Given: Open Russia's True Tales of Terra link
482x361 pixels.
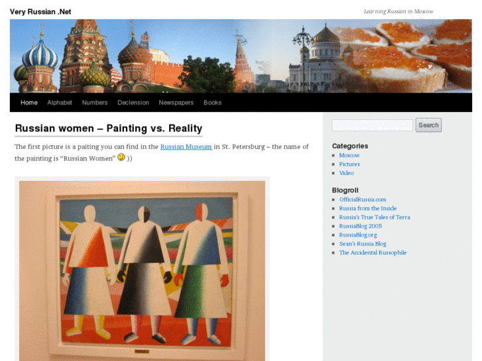Looking at the screenshot, I should click(x=375, y=217).
